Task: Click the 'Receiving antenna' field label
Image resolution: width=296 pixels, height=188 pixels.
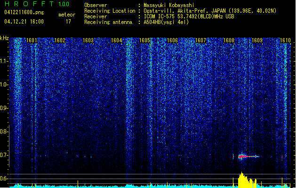Action: click(108, 22)
